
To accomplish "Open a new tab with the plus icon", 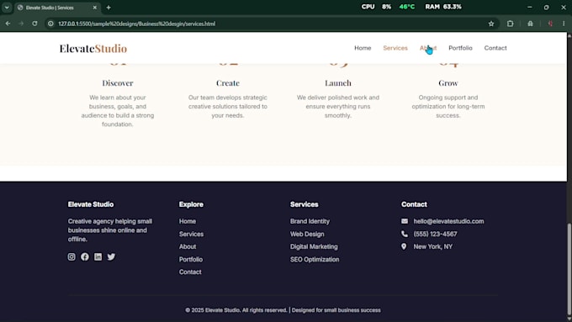I will coord(109,8).
